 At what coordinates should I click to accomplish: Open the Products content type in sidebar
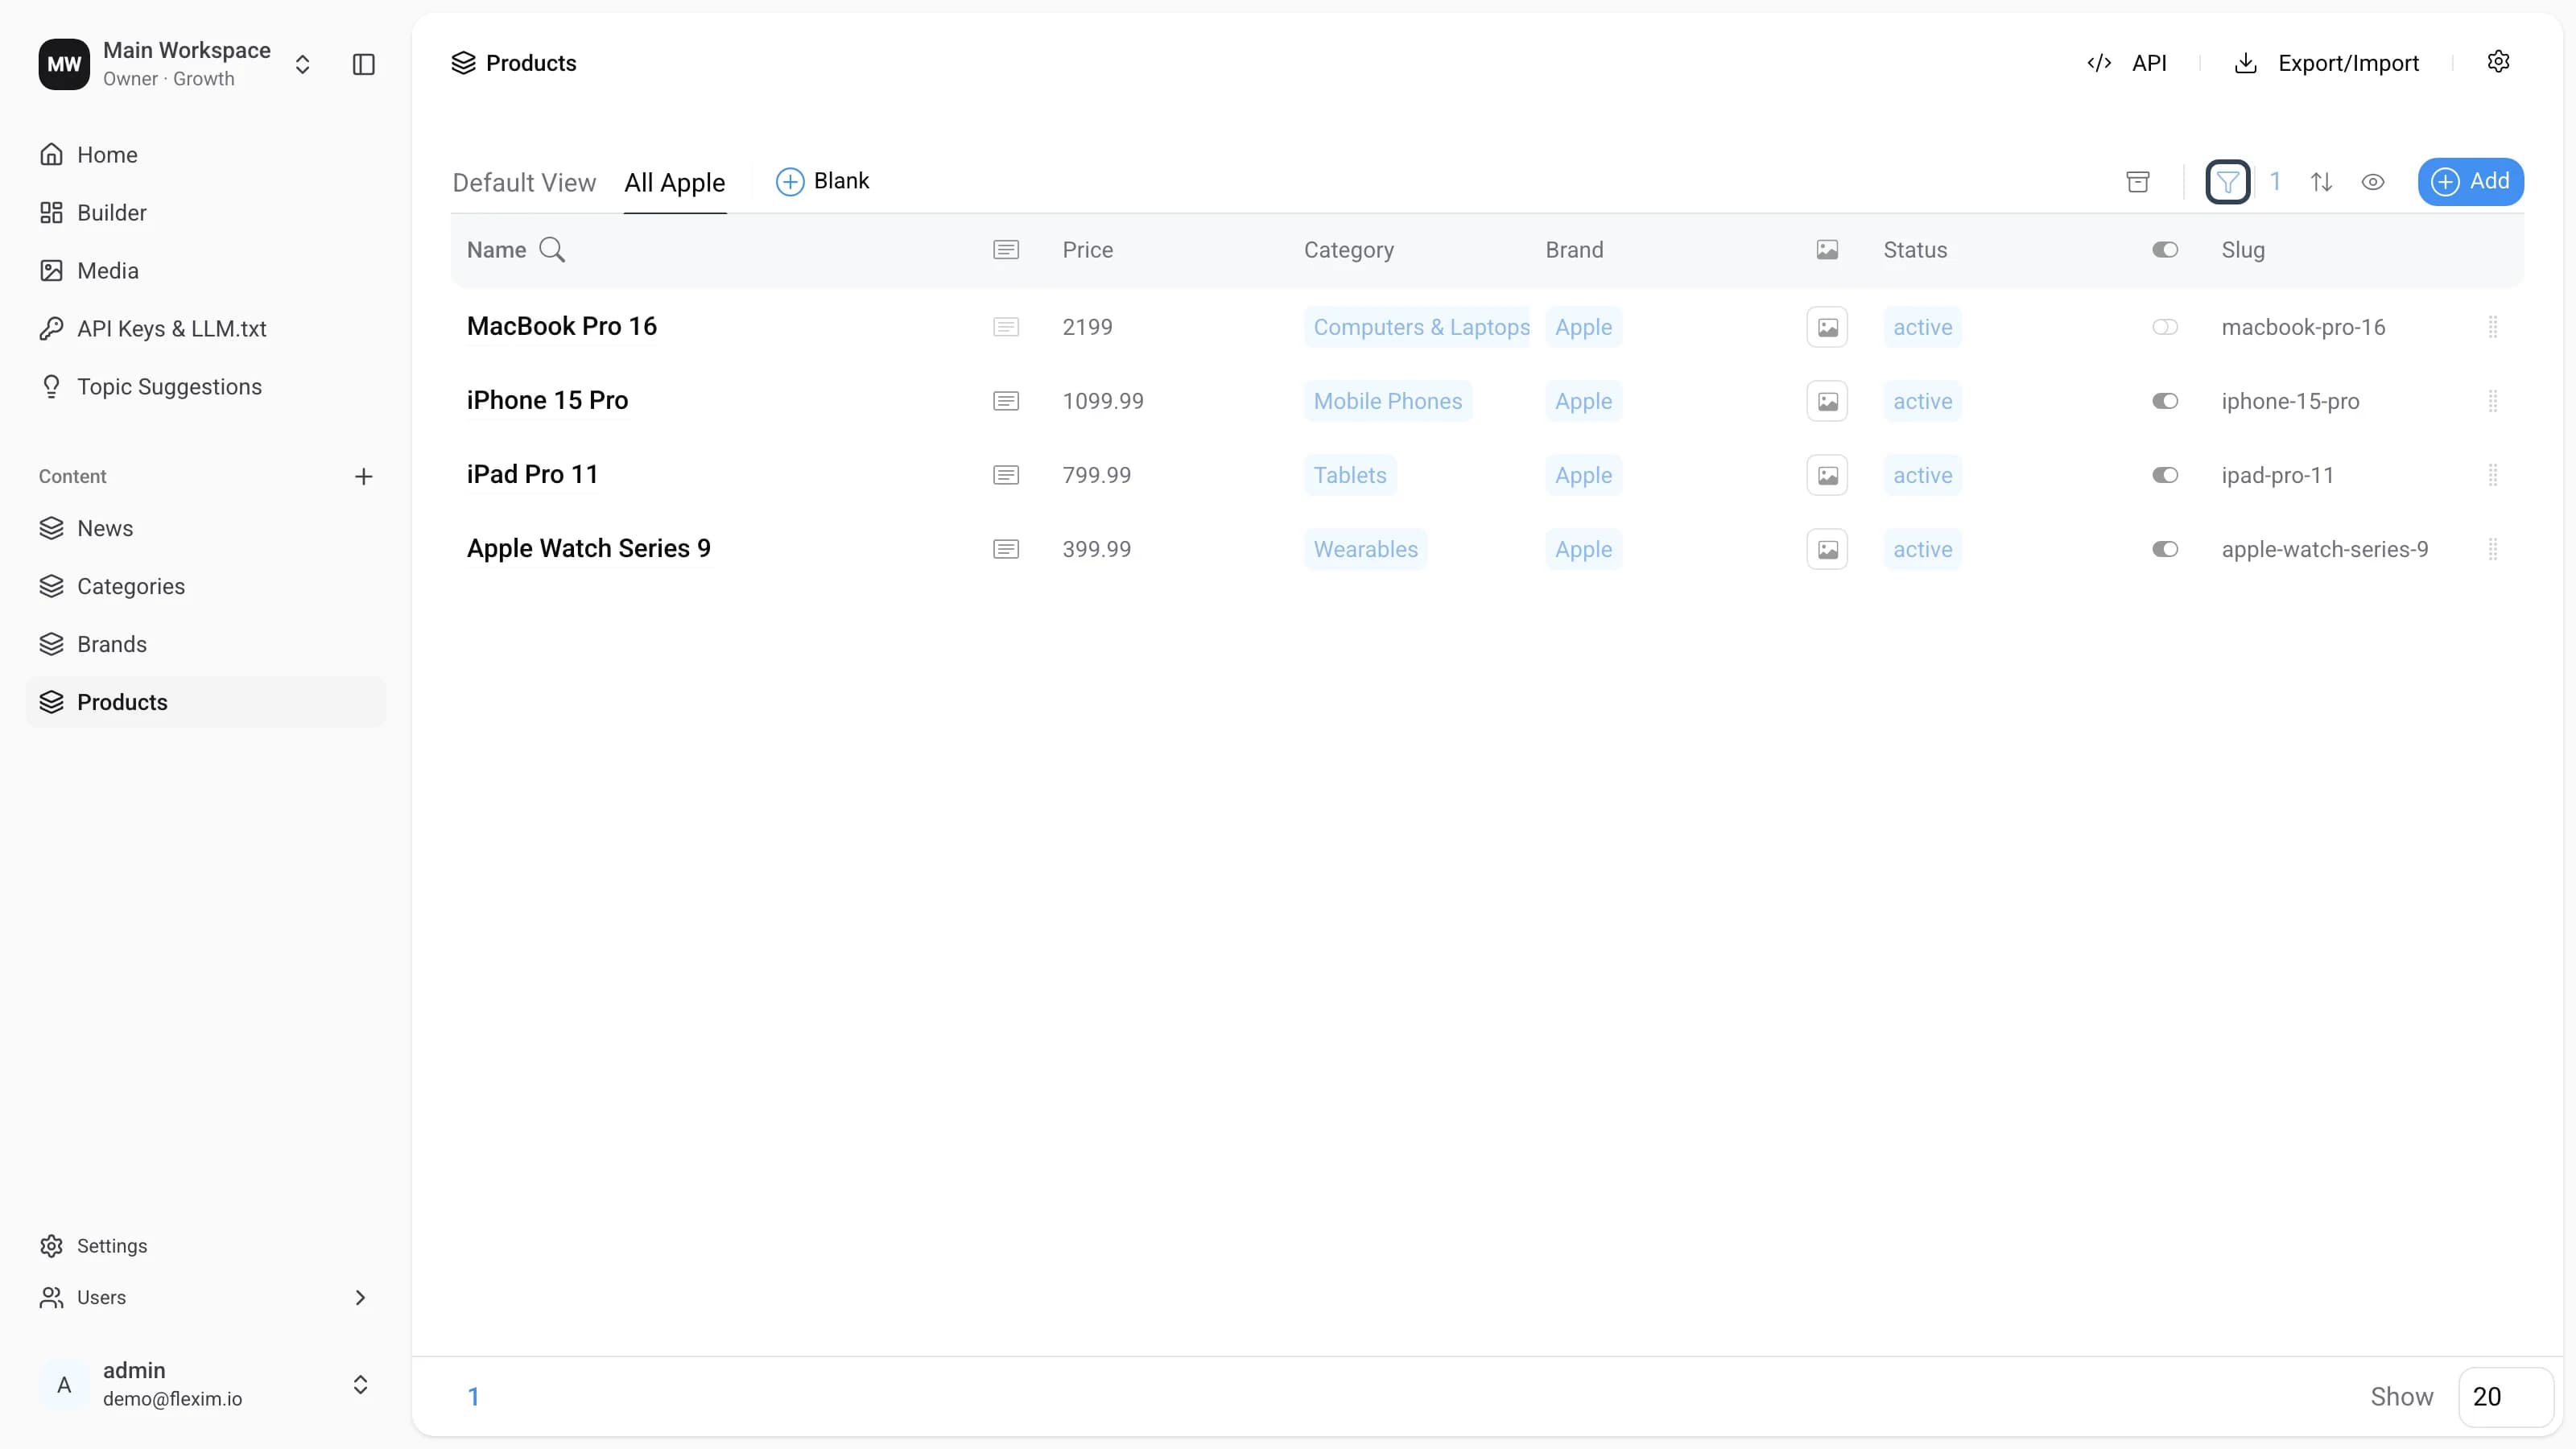click(x=206, y=702)
